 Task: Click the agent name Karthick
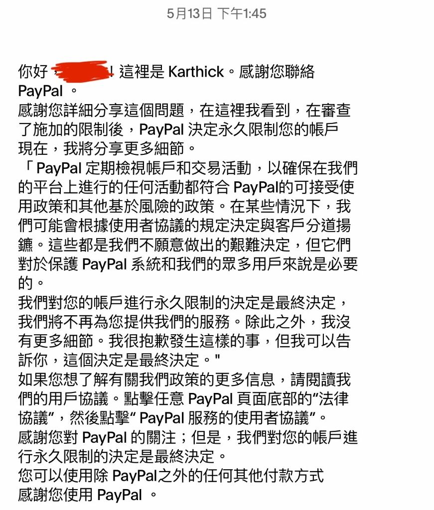click(196, 72)
